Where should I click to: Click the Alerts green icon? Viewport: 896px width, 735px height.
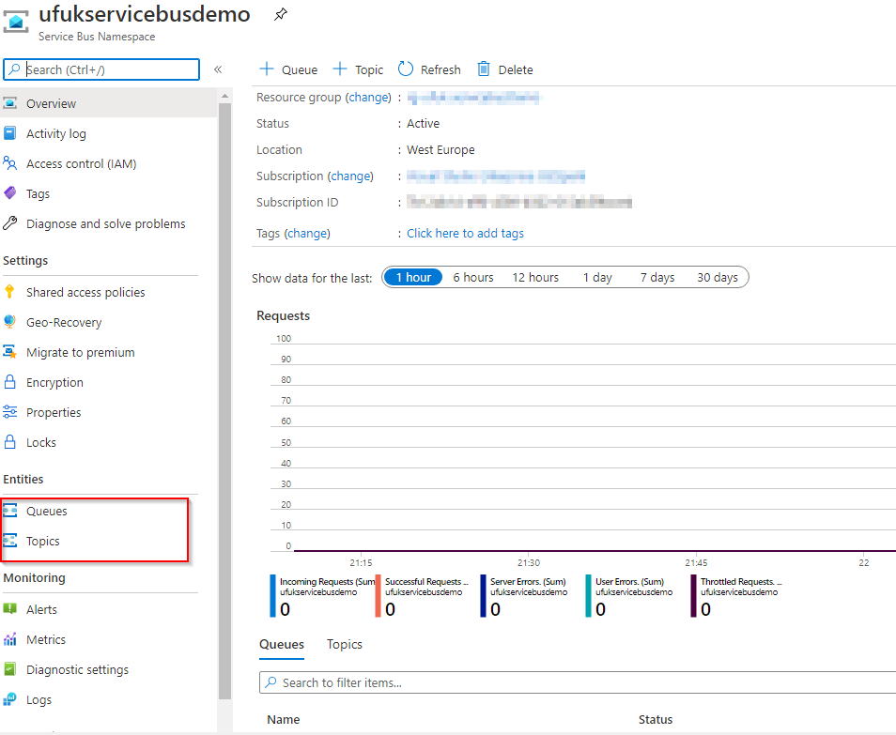point(9,609)
